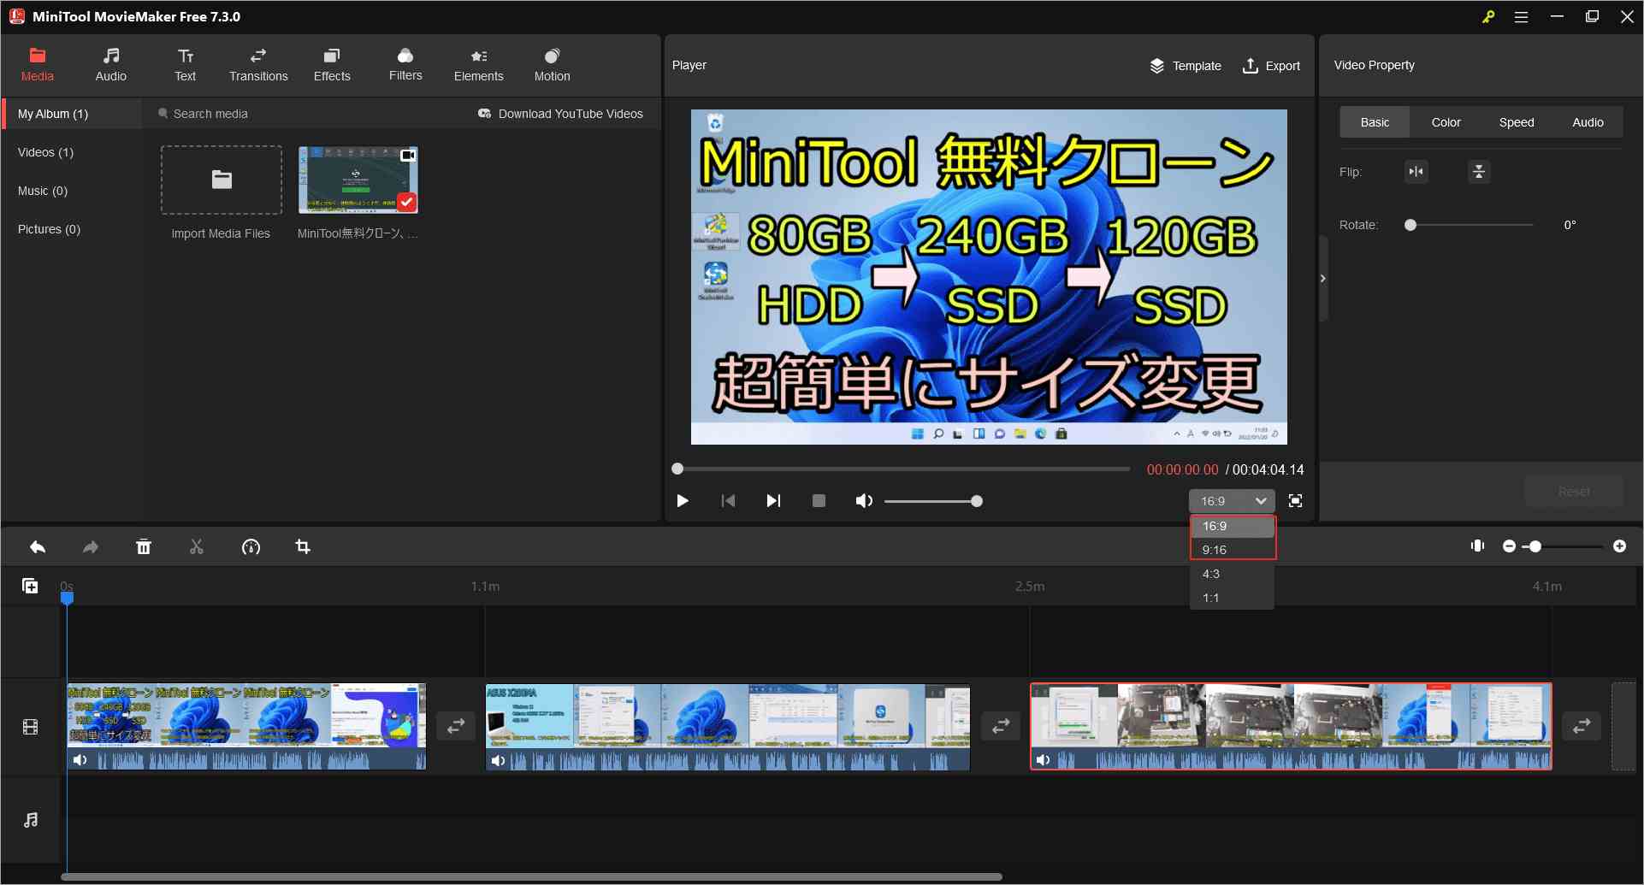Switch to the Audio property tab
1644x885 pixels.
pyautogui.click(x=1588, y=122)
